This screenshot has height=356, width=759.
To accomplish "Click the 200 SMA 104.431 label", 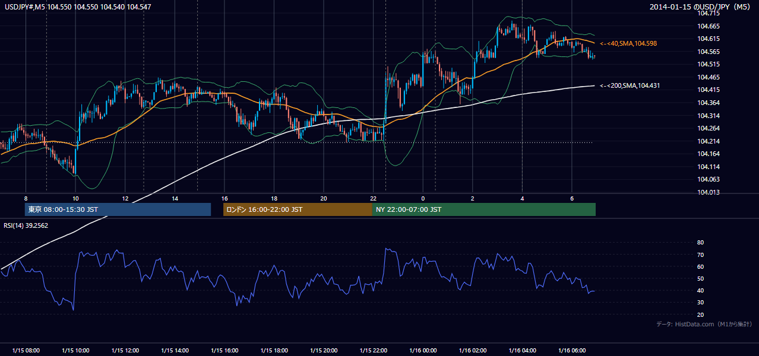I will [x=630, y=85].
